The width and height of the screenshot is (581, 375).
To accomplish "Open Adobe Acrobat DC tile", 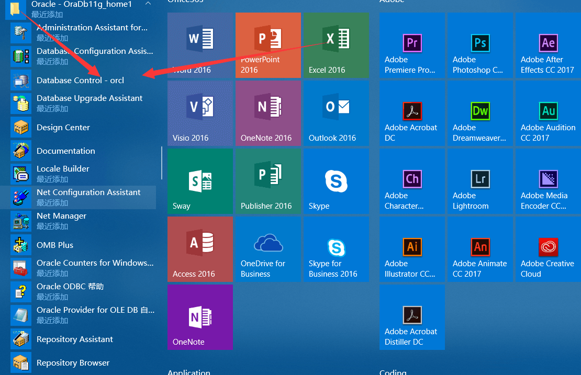I will [x=412, y=113].
